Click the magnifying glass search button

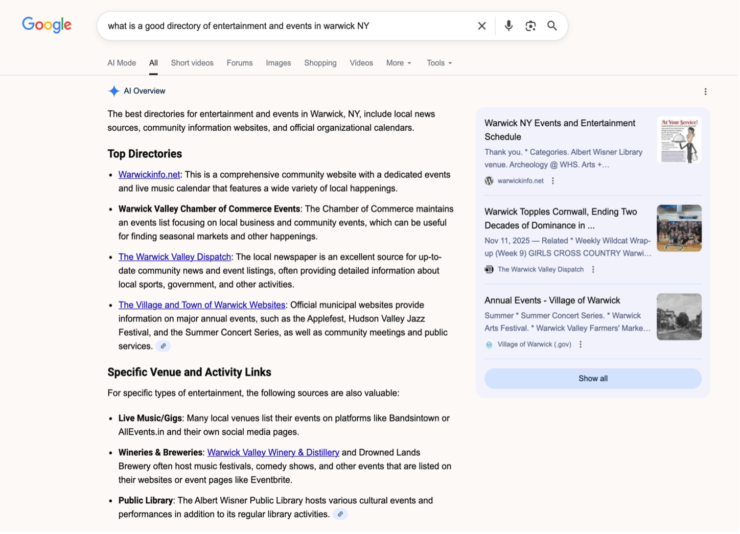point(552,26)
